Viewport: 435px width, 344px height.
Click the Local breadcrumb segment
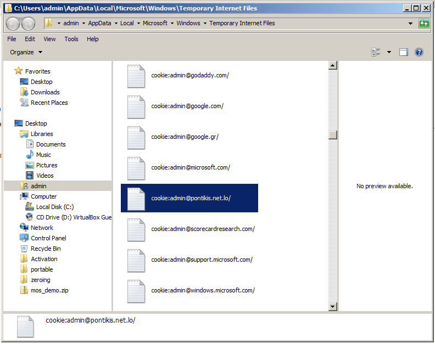(x=127, y=23)
